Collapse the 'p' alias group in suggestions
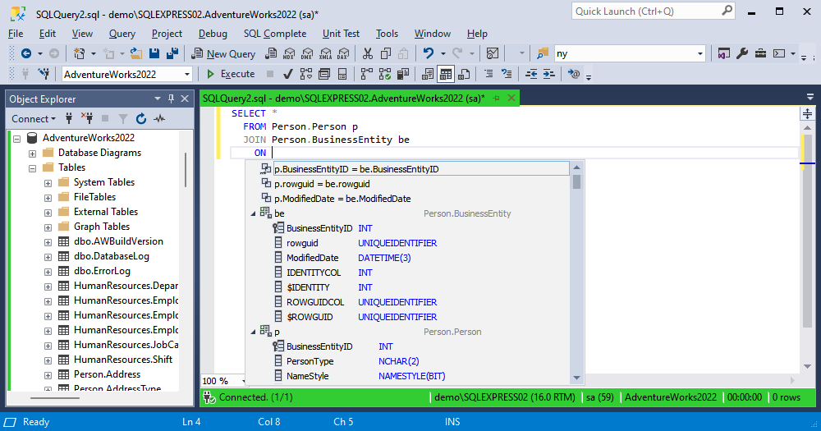The image size is (821, 431). click(253, 332)
